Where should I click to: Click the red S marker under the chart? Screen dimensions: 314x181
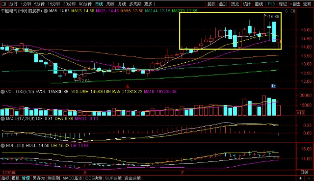click(x=128, y=87)
